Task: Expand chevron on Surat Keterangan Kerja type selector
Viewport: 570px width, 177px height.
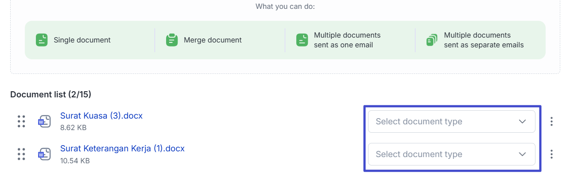Action: 523,154
